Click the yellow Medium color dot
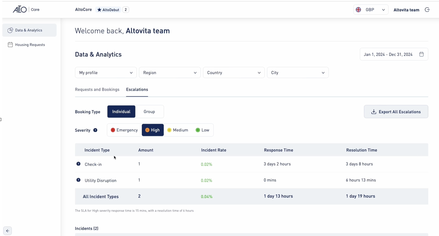Screen dimensions: 439x236 coord(169,130)
